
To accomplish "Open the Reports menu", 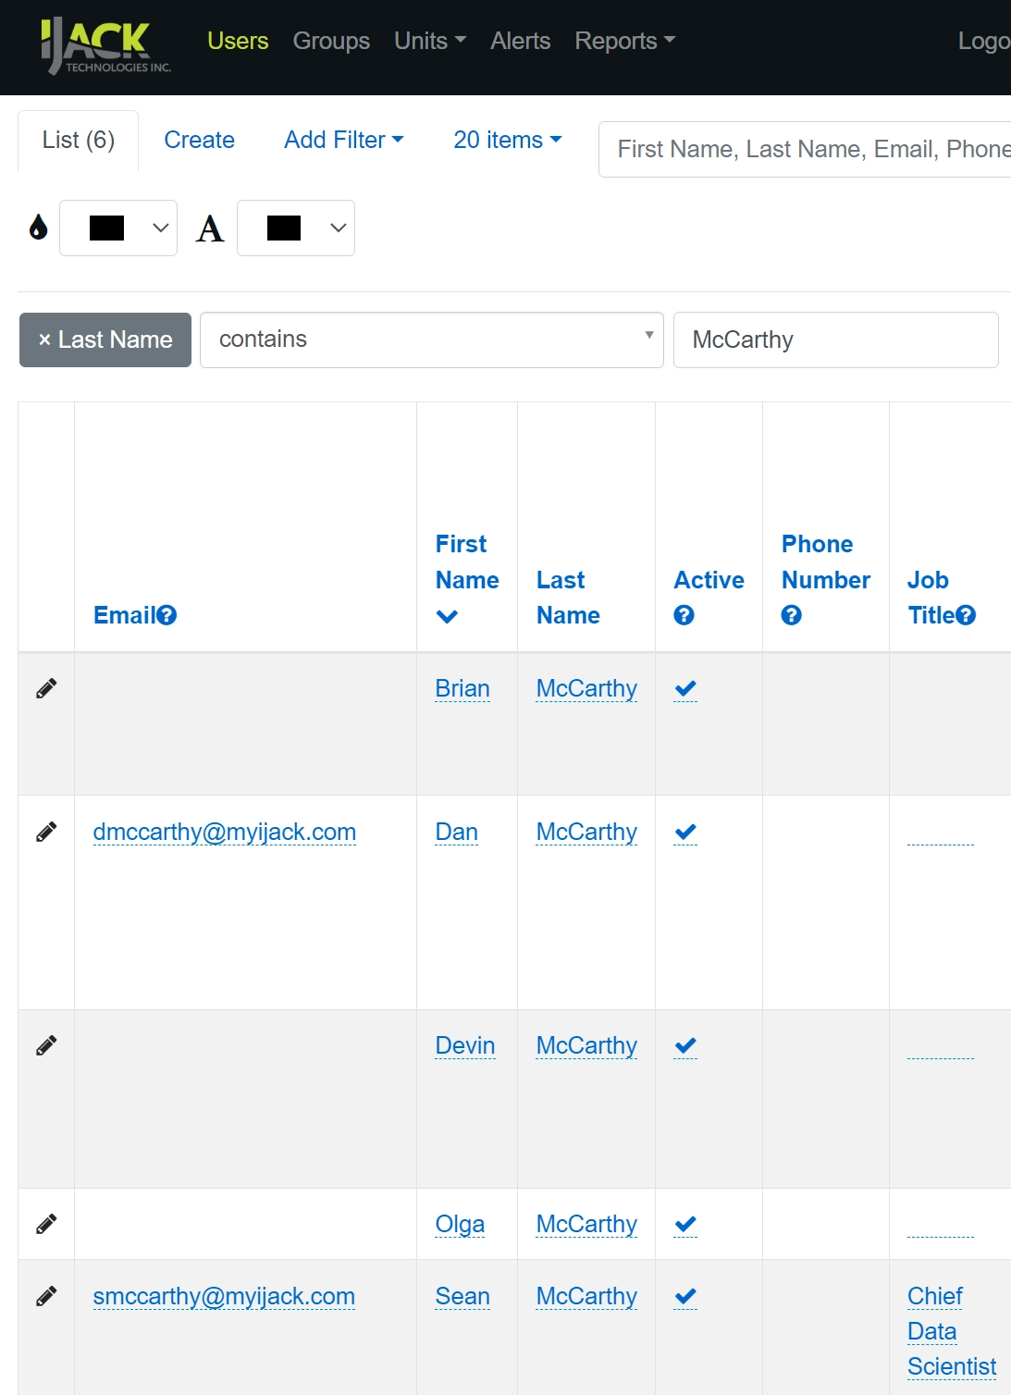I will [624, 41].
